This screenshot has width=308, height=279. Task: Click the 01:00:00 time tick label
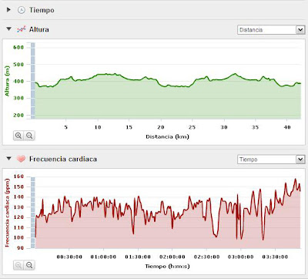click(x=103, y=257)
